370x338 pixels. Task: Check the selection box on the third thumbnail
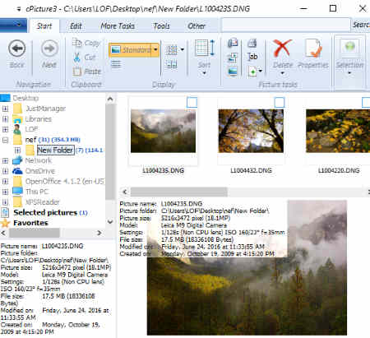pos(366,102)
